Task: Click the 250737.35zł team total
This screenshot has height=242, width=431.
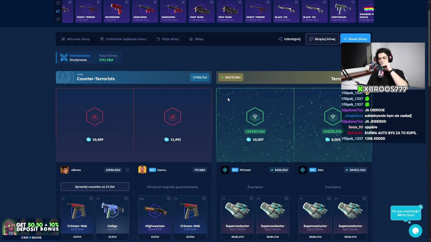Action: 230,77
